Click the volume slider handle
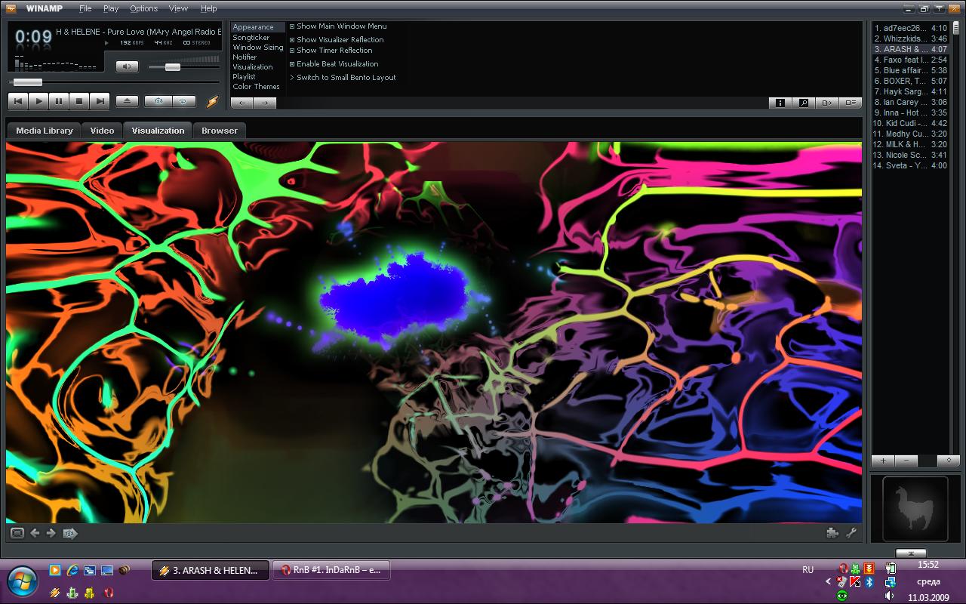 tap(172, 67)
